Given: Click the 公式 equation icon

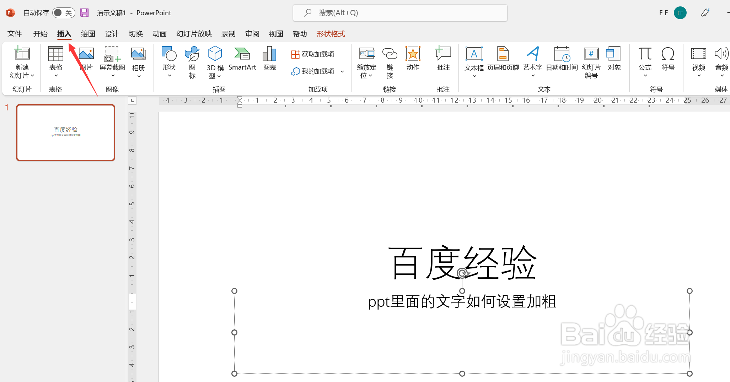Looking at the screenshot, I should pos(645,54).
